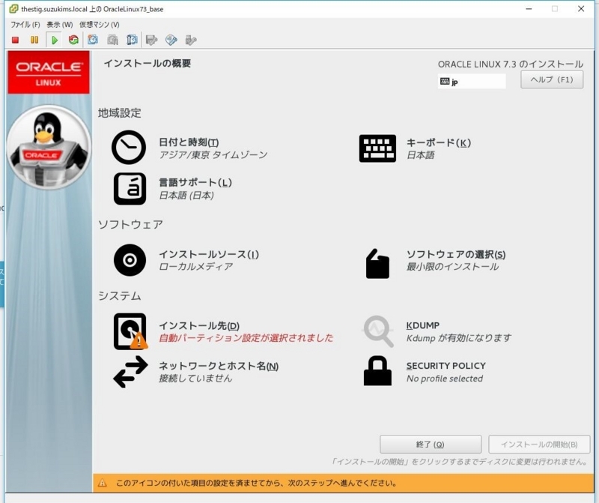599x503 pixels.
Task: Click the red stop VM toolbar icon
Action: point(15,40)
